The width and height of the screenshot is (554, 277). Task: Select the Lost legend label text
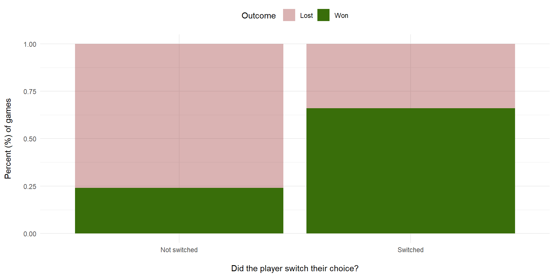[x=306, y=16]
